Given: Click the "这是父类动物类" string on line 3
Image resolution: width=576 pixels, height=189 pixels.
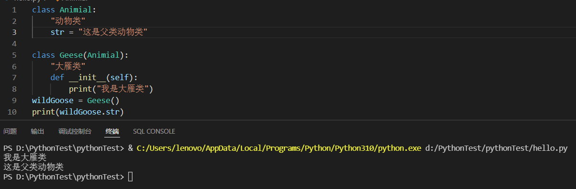Looking at the screenshot, I should (x=113, y=32).
